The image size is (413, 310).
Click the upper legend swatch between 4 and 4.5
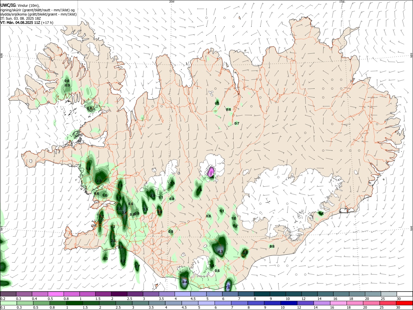pos(182,294)
